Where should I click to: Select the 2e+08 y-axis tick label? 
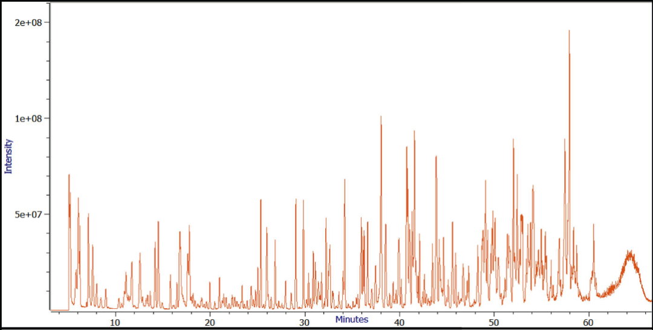point(27,22)
